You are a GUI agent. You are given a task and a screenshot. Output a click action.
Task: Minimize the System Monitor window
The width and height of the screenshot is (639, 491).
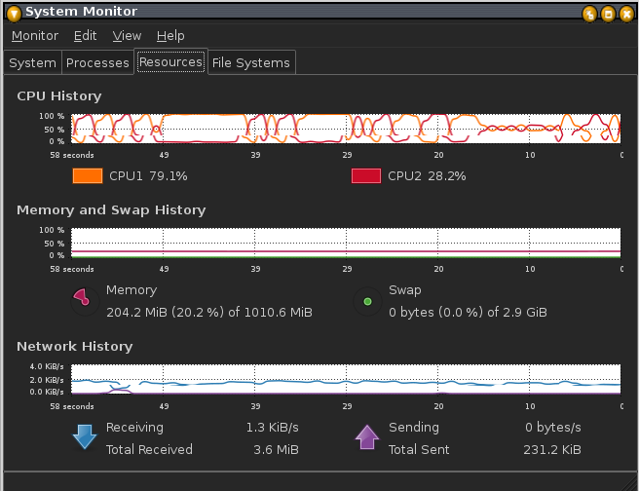pos(589,13)
